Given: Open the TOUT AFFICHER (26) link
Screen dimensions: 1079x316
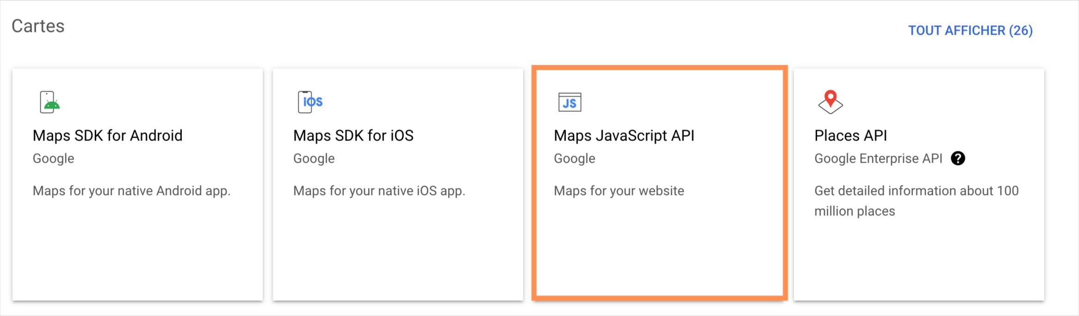Looking at the screenshot, I should [x=970, y=30].
